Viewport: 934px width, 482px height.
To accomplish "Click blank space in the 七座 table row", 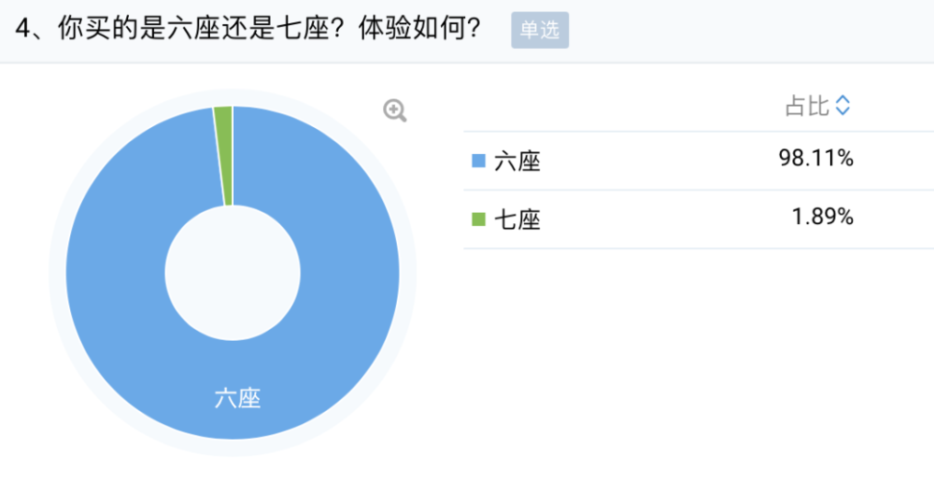I will 654,220.
